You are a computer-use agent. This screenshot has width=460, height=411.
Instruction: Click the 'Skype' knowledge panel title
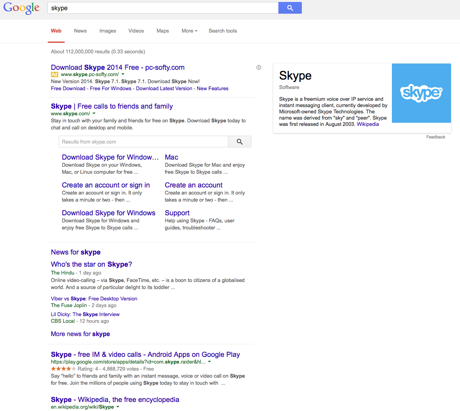point(295,76)
